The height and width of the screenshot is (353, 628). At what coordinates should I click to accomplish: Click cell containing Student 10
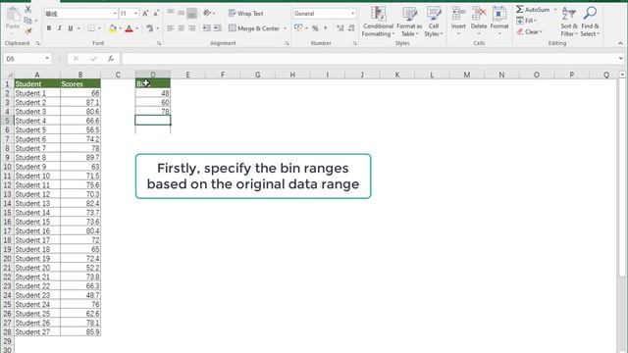(x=37, y=176)
